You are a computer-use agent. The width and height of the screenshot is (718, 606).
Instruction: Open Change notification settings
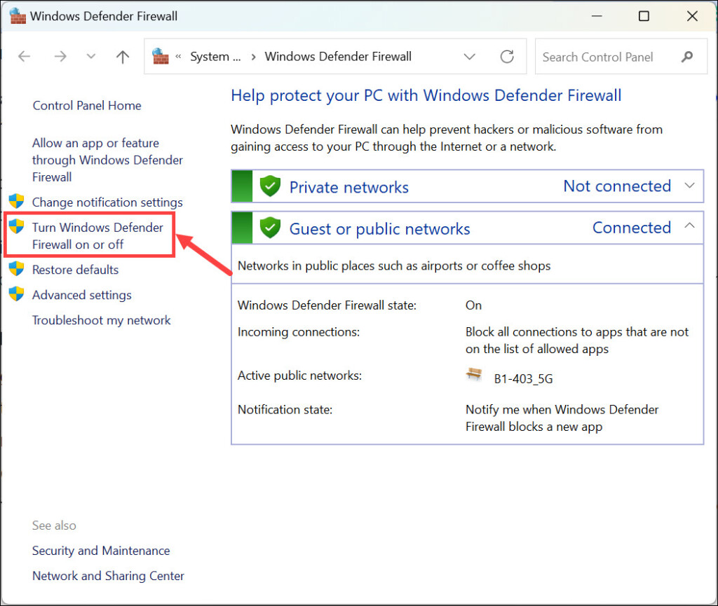click(x=107, y=202)
